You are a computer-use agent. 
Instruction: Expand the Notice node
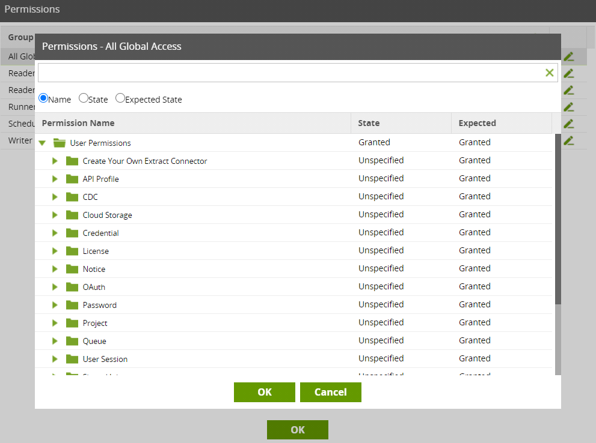(55, 269)
